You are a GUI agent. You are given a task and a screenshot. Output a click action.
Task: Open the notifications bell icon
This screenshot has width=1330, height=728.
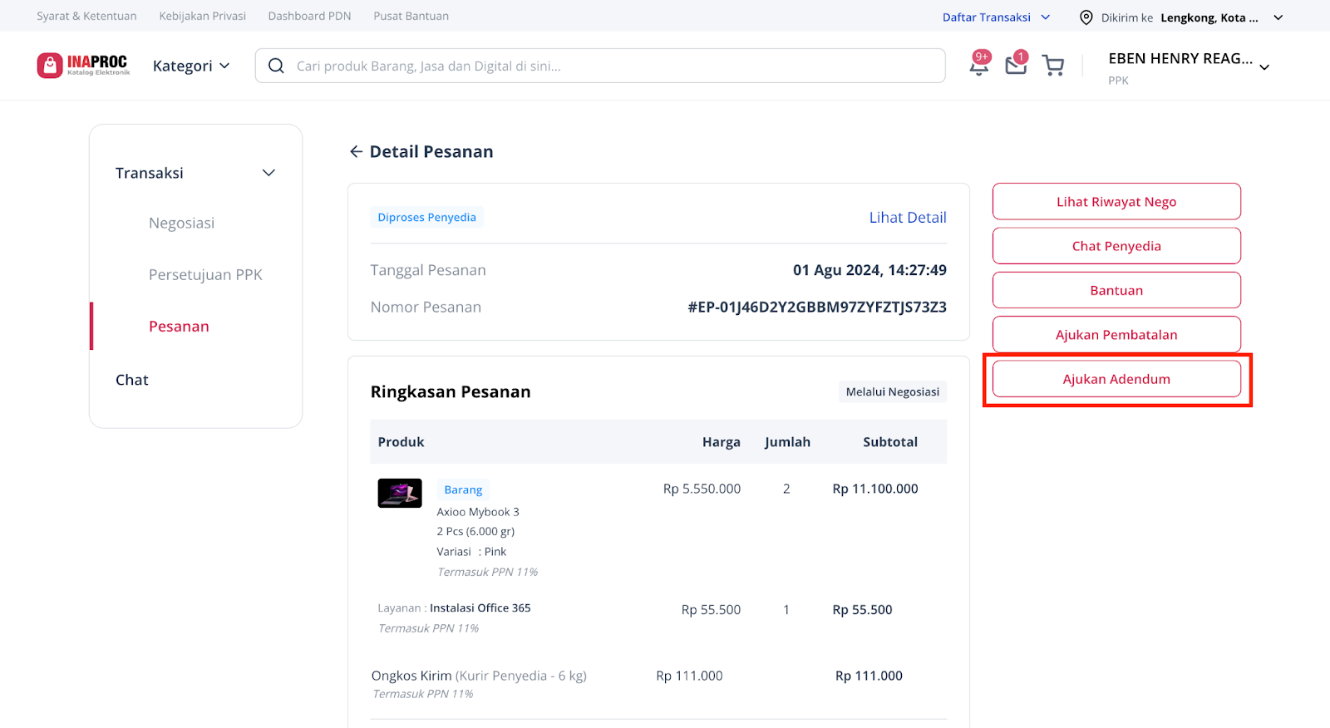point(979,65)
